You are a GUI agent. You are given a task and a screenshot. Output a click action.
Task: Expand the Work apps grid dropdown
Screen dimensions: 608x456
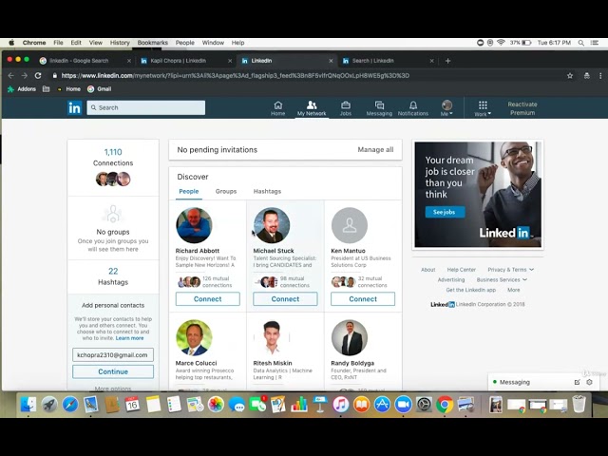pos(483,108)
